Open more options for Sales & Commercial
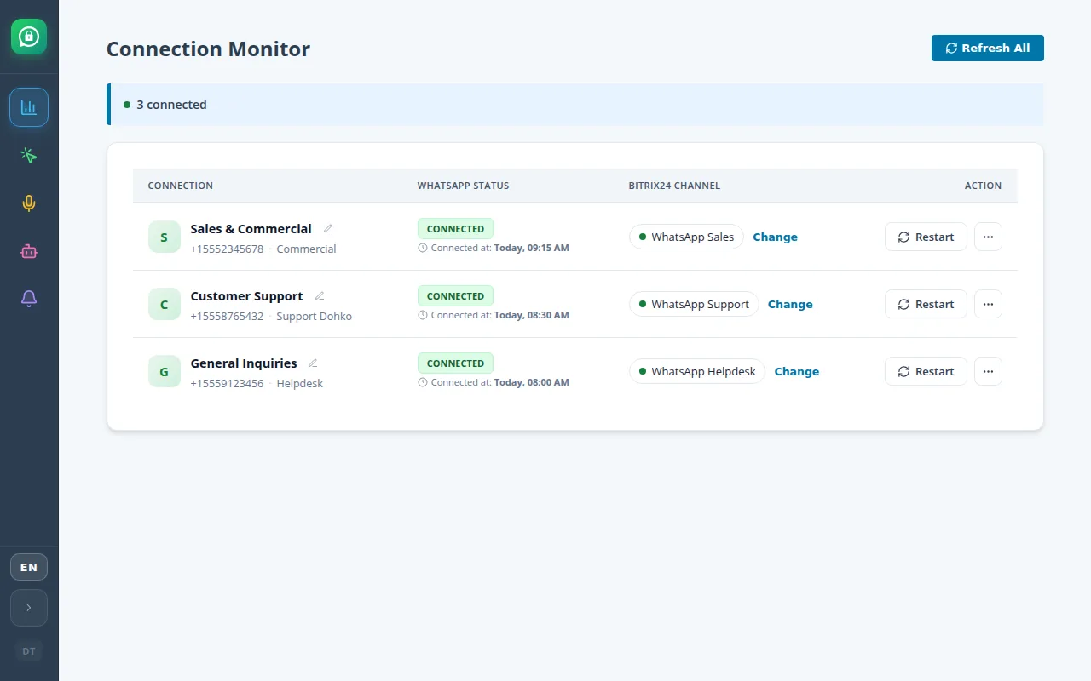The width and height of the screenshot is (1091, 681). [988, 237]
